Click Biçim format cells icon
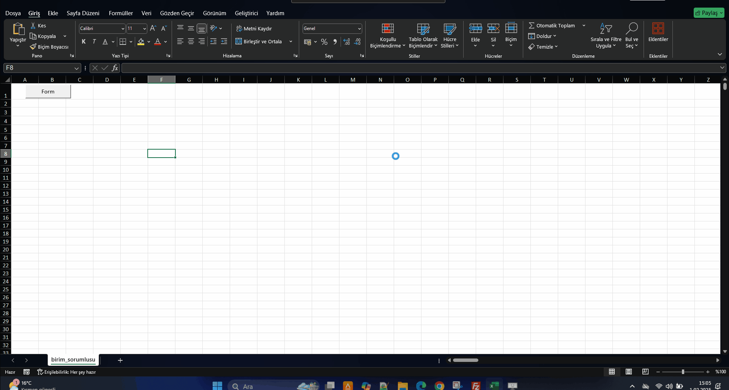Image resolution: width=729 pixels, height=390 pixels. (x=511, y=28)
